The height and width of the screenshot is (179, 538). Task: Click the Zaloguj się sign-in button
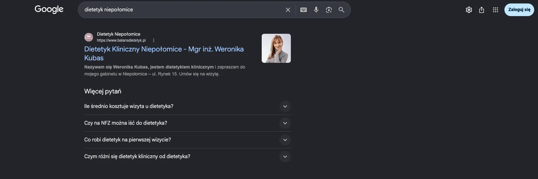(519, 10)
